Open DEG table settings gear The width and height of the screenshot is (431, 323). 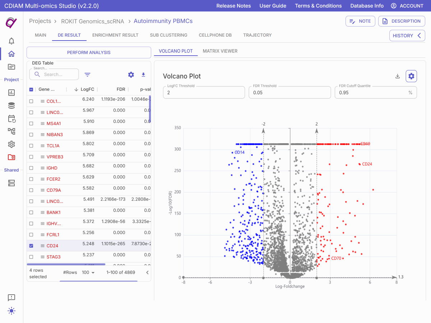click(131, 75)
